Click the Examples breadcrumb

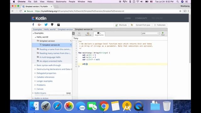(x=37, y=29)
